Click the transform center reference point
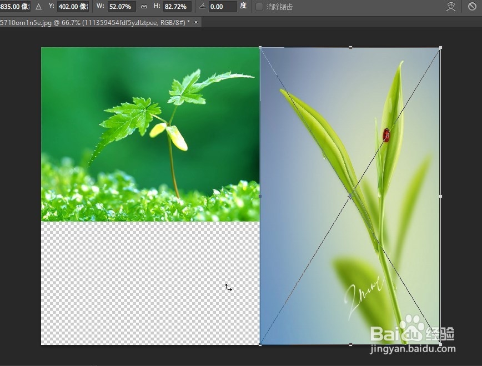Viewport: 482px width, 366px height. tap(350, 196)
